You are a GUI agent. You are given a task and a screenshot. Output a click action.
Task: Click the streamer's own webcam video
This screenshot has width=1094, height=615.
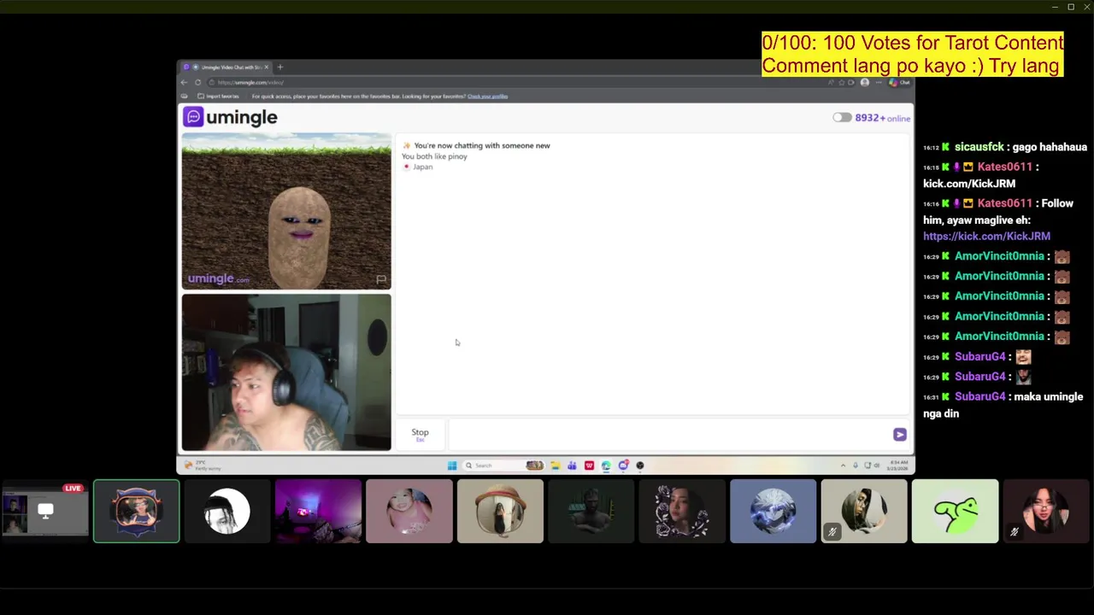tap(286, 372)
